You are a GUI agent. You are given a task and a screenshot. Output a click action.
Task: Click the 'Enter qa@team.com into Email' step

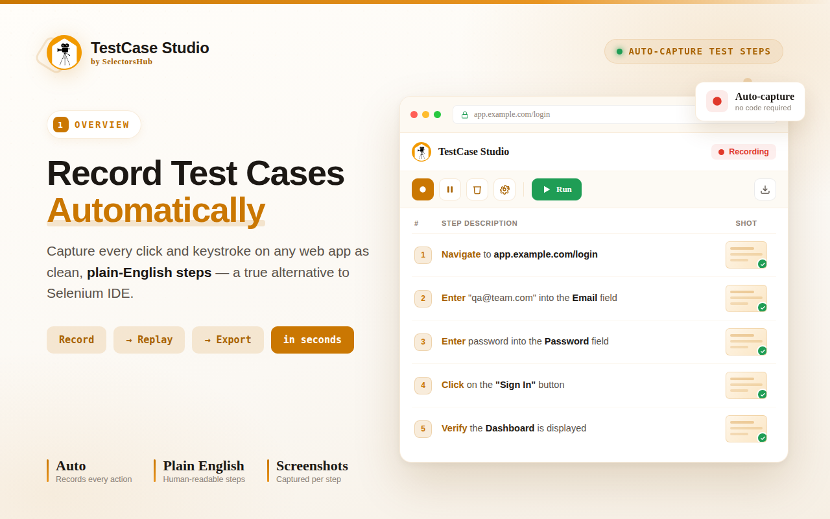pos(529,298)
